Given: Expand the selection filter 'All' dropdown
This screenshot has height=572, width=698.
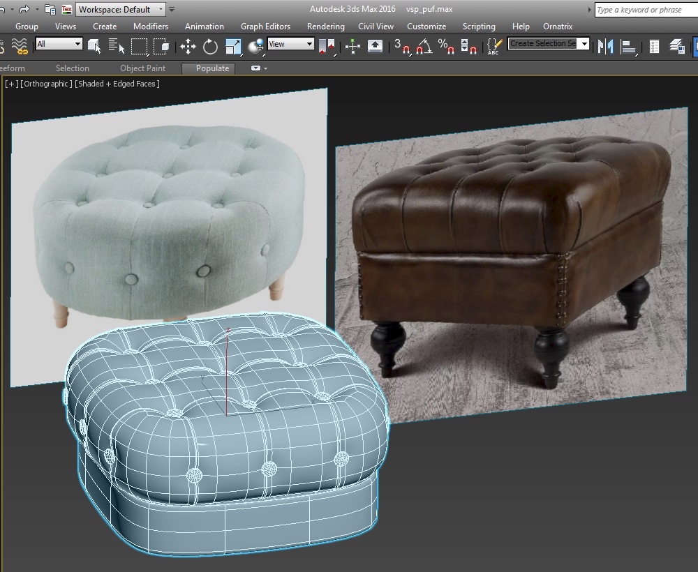Looking at the screenshot, I should pyautogui.click(x=59, y=44).
